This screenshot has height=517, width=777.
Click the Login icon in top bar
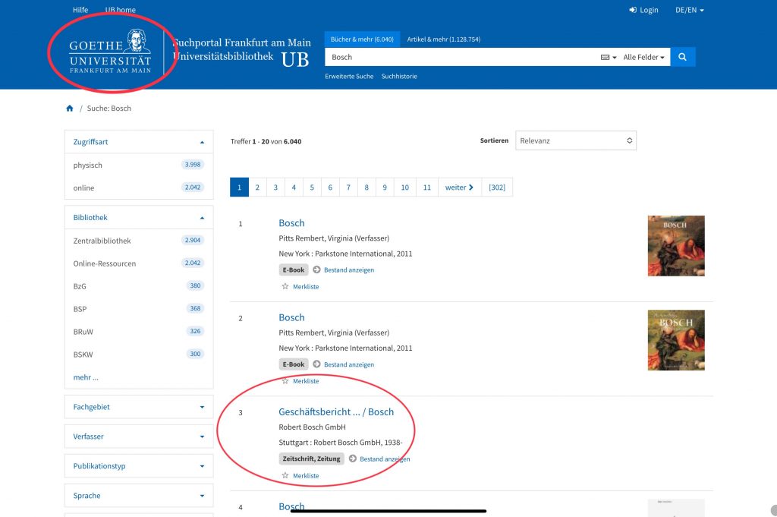pyautogui.click(x=634, y=10)
